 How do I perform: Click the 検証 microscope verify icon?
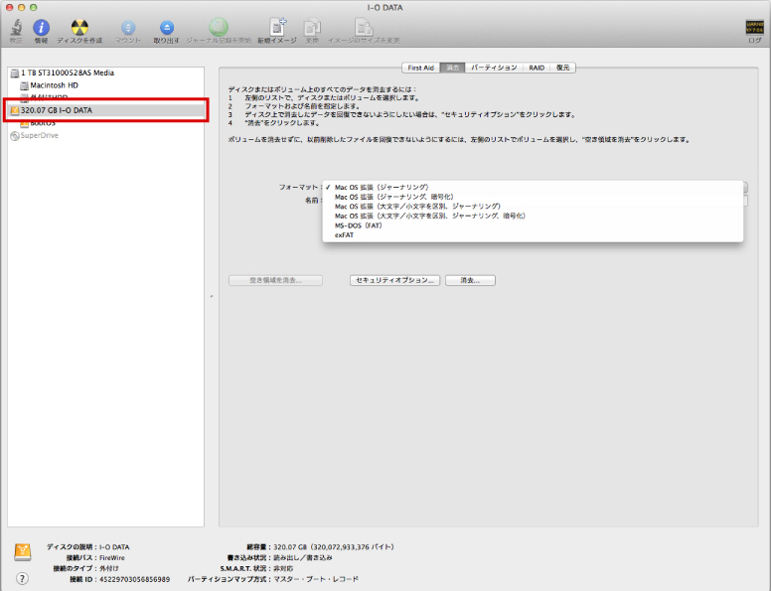(16, 28)
